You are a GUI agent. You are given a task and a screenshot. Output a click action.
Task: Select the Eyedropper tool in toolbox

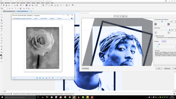(1, 49)
